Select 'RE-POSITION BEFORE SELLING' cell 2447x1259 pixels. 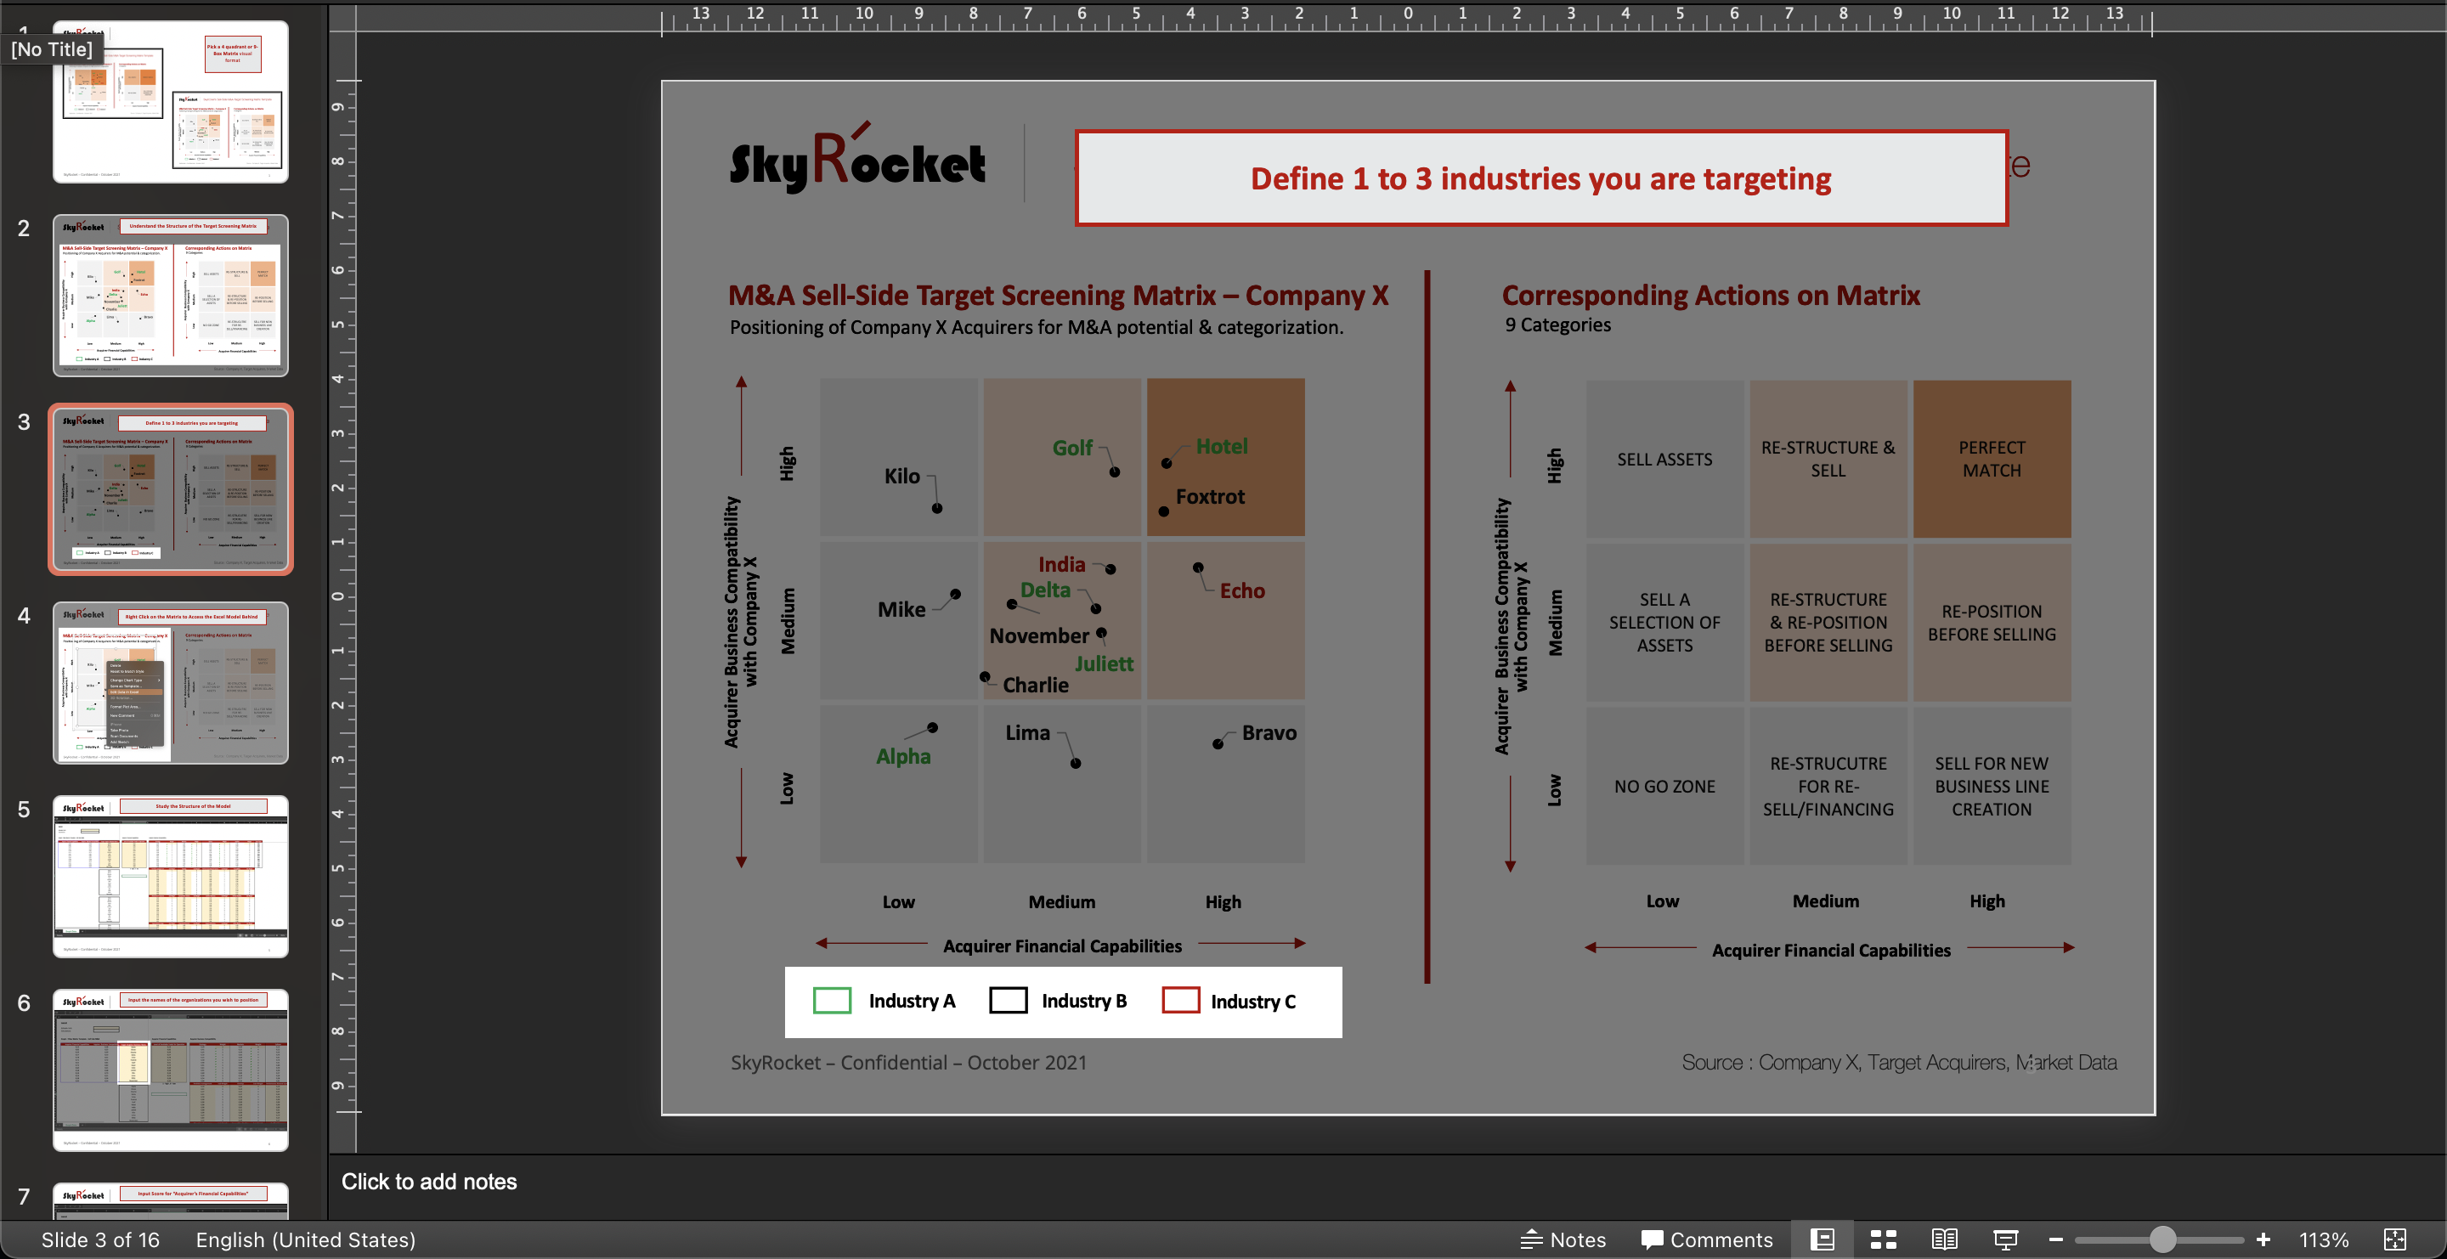(x=1991, y=623)
